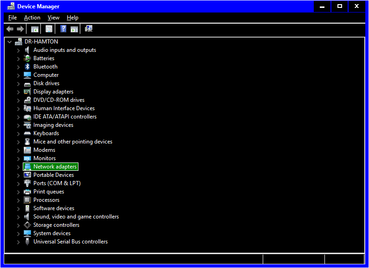Image resolution: width=369 pixels, height=268 pixels.
Task: Click the Device Manager title bar icon
Action: click(x=11, y=6)
